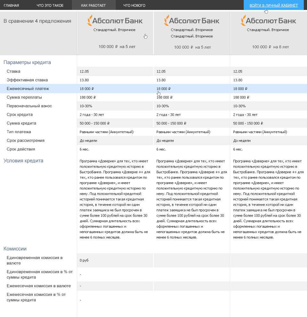Click 'Стандартный. Вторичное' subtitle of the 8-year offer
The width and height of the screenshot is (307, 317).
click(x=268, y=30)
